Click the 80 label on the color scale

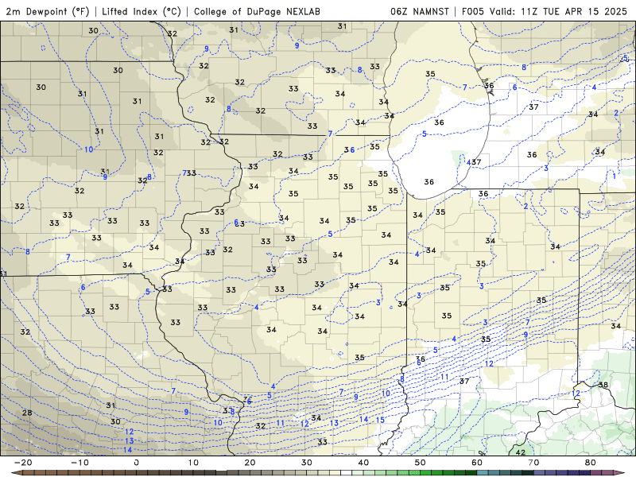591,463
